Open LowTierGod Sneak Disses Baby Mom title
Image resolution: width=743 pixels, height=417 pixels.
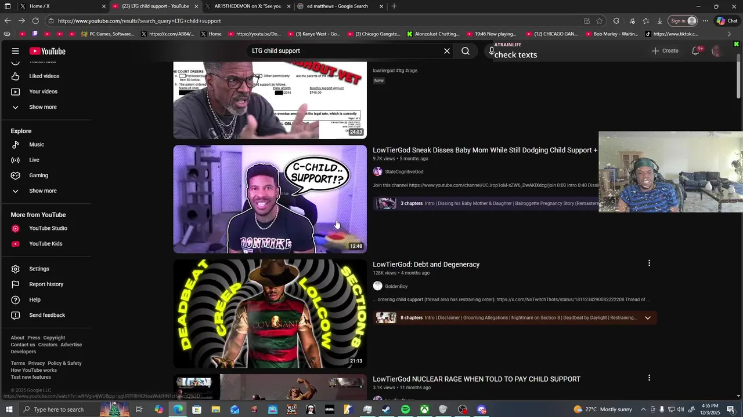(485, 150)
